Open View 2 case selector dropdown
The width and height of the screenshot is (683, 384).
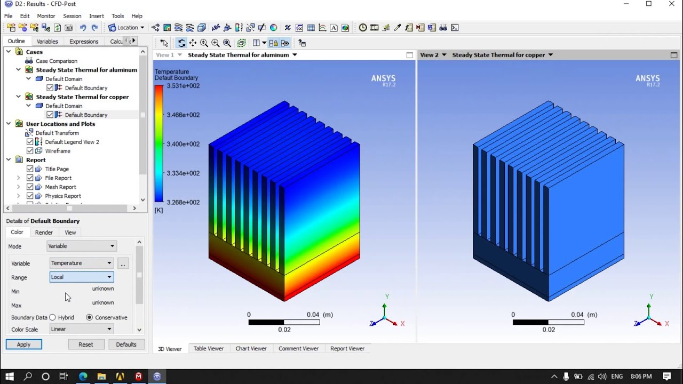click(550, 55)
